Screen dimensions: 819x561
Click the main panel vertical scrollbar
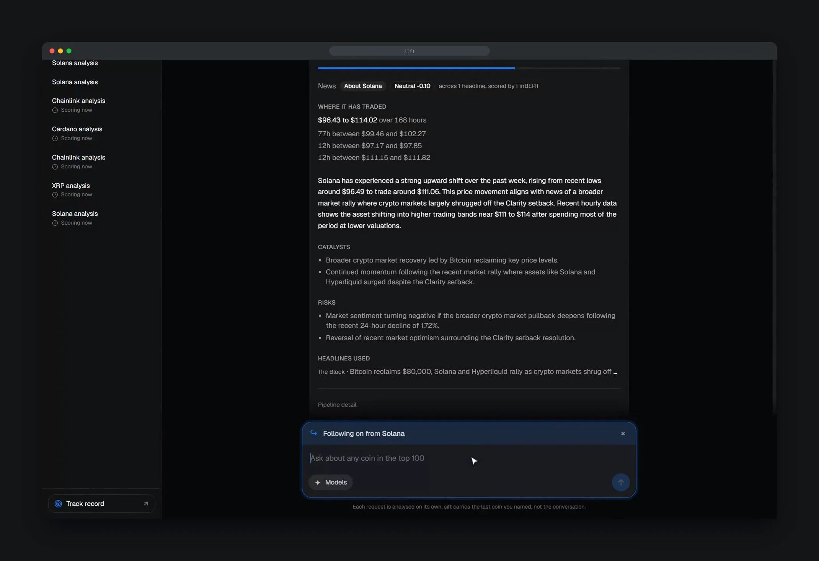pyautogui.click(x=774, y=236)
